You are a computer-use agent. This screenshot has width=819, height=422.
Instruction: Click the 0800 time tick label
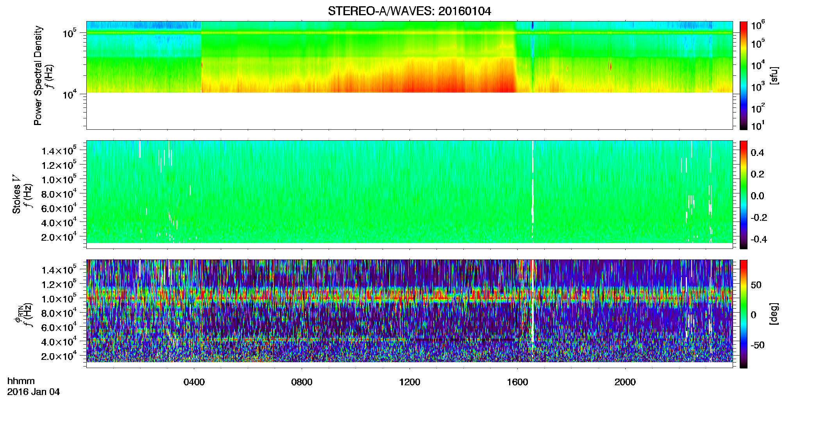302,382
